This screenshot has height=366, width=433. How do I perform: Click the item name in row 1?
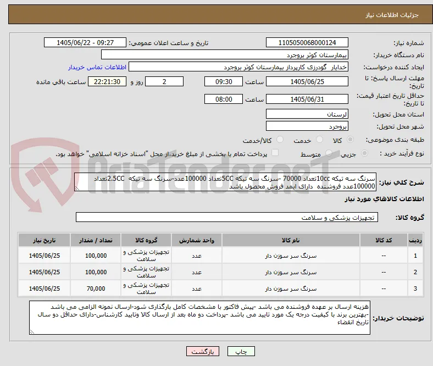pos(291,256)
